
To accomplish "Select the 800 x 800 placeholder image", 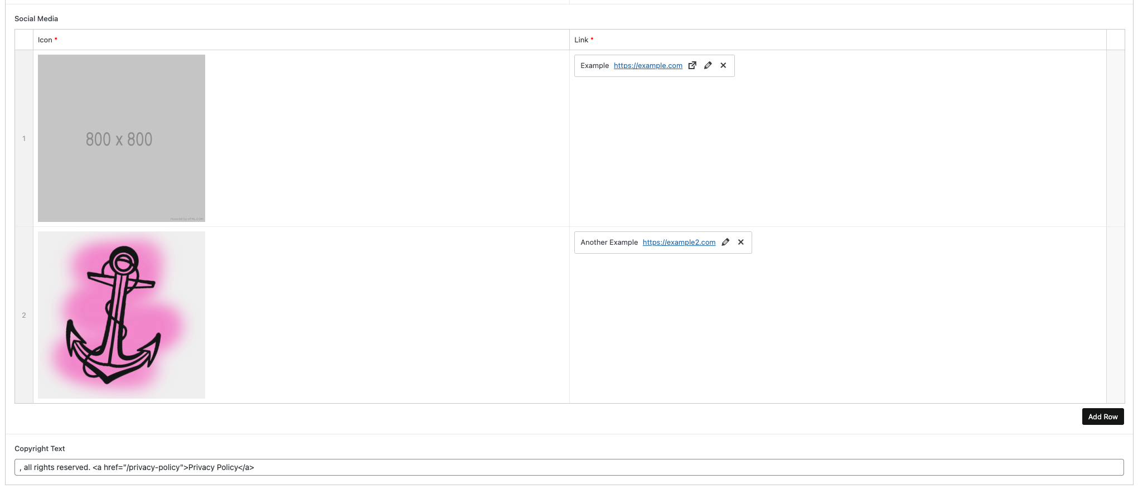I will click(x=122, y=138).
